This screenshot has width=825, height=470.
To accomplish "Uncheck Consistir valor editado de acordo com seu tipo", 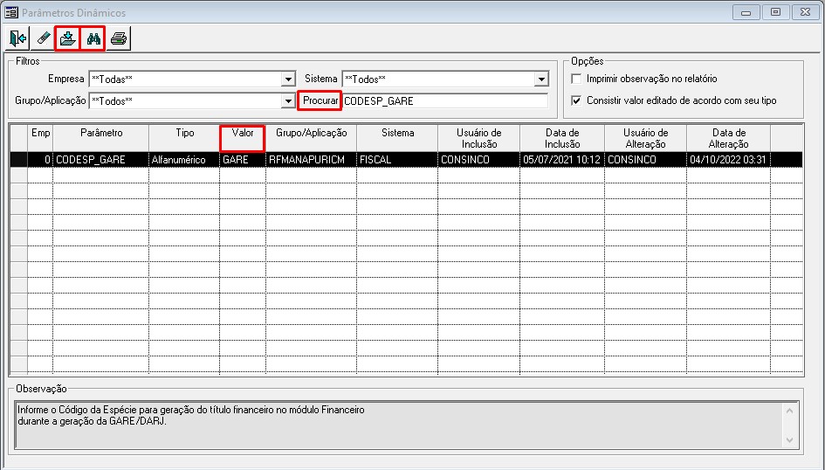I will (x=577, y=100).
